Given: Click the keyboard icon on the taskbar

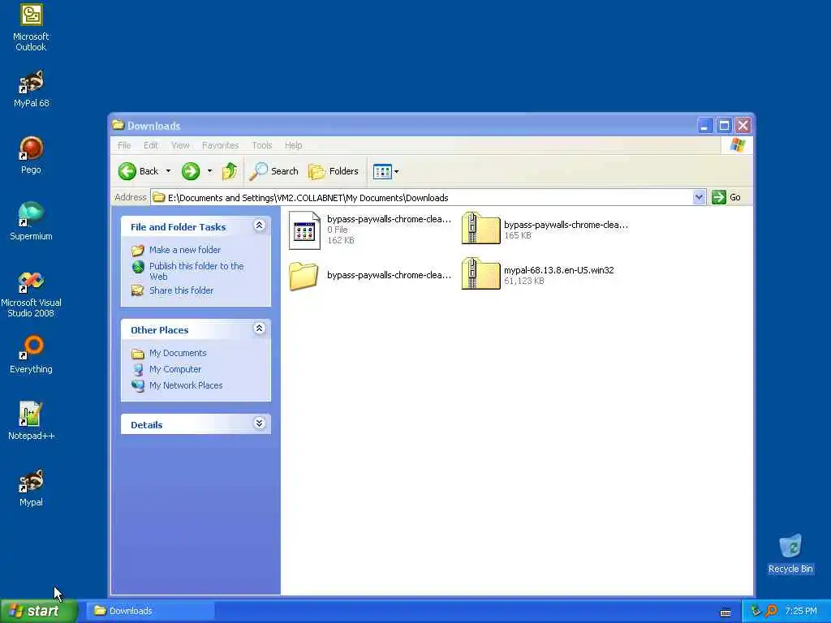Looking at the screenshot, I should pos(726,612).
